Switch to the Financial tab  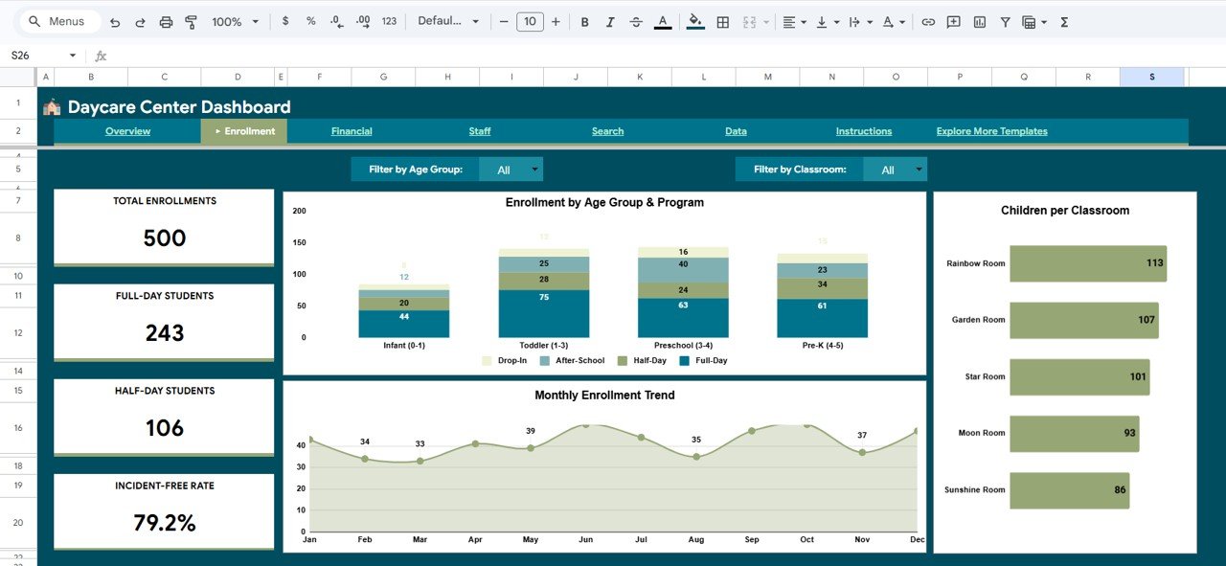[352, 131]
